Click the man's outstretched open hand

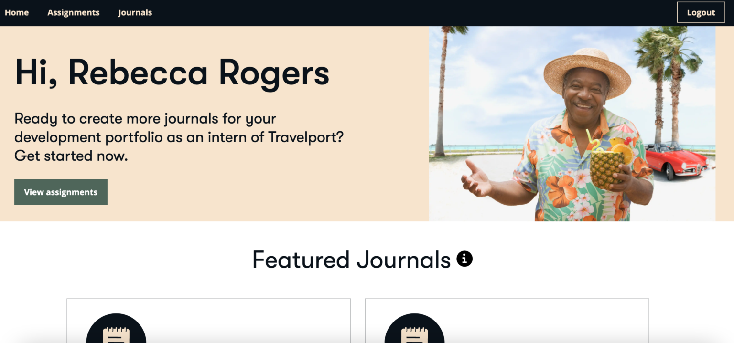pyautogui.click(x=475, y=179)
